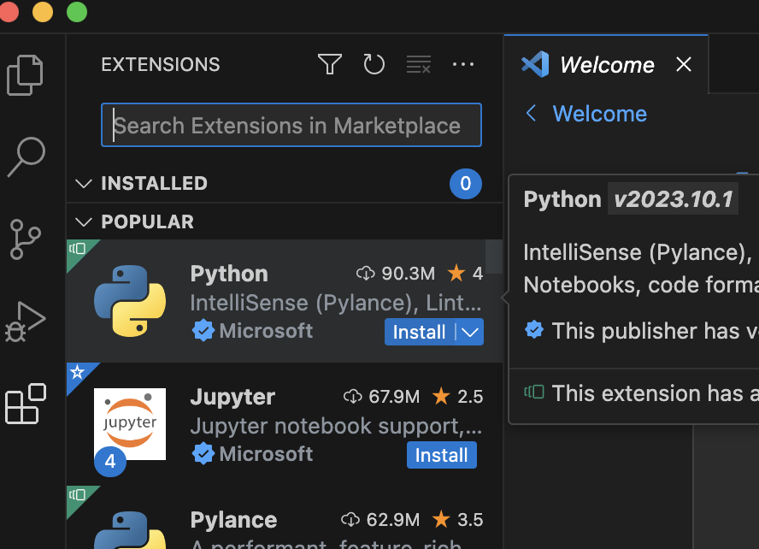Open Views and More Actions ellipsis menu

tap(463, 64)
